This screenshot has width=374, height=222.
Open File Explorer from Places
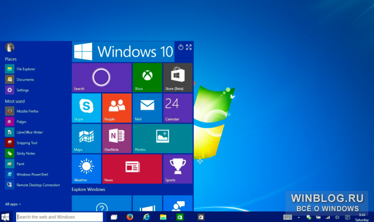click(x=20, y=69)
